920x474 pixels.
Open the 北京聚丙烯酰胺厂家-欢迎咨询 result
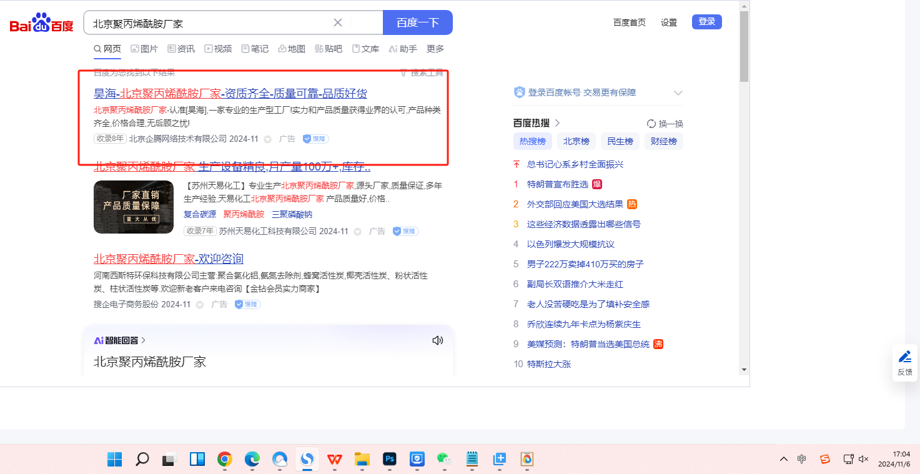(x=169, y=259)
